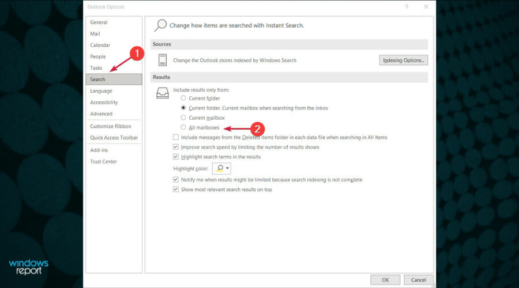Select the Current folder radio option
519x288 pixels.
[183, 98]
